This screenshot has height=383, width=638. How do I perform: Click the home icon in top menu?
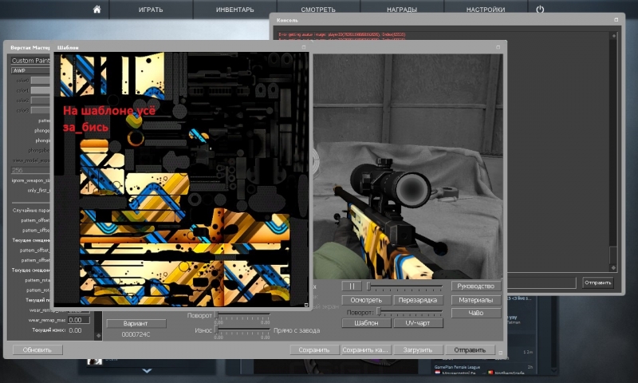[96, 10]
